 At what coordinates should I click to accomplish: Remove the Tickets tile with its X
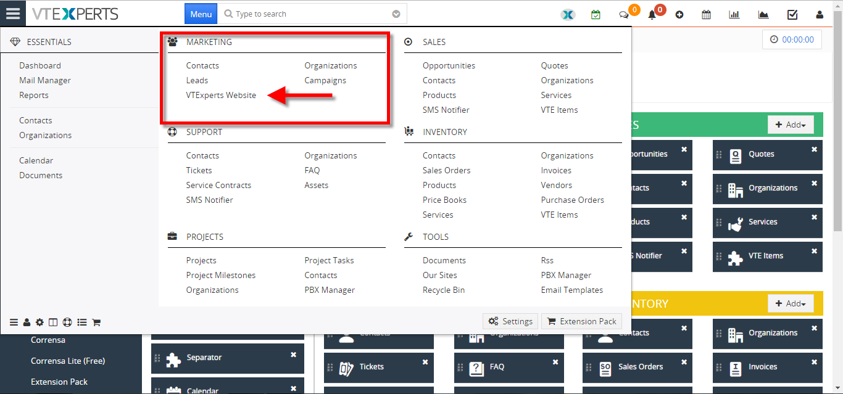point(425,362)
